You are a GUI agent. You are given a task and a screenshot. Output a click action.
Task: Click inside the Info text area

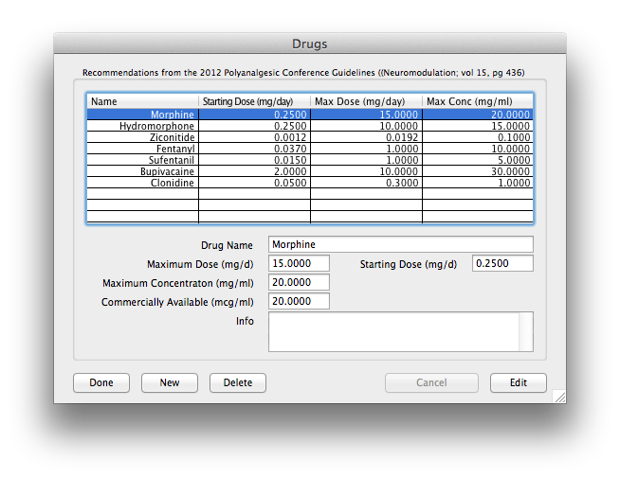pyautogui.click(x=393, y=331)
